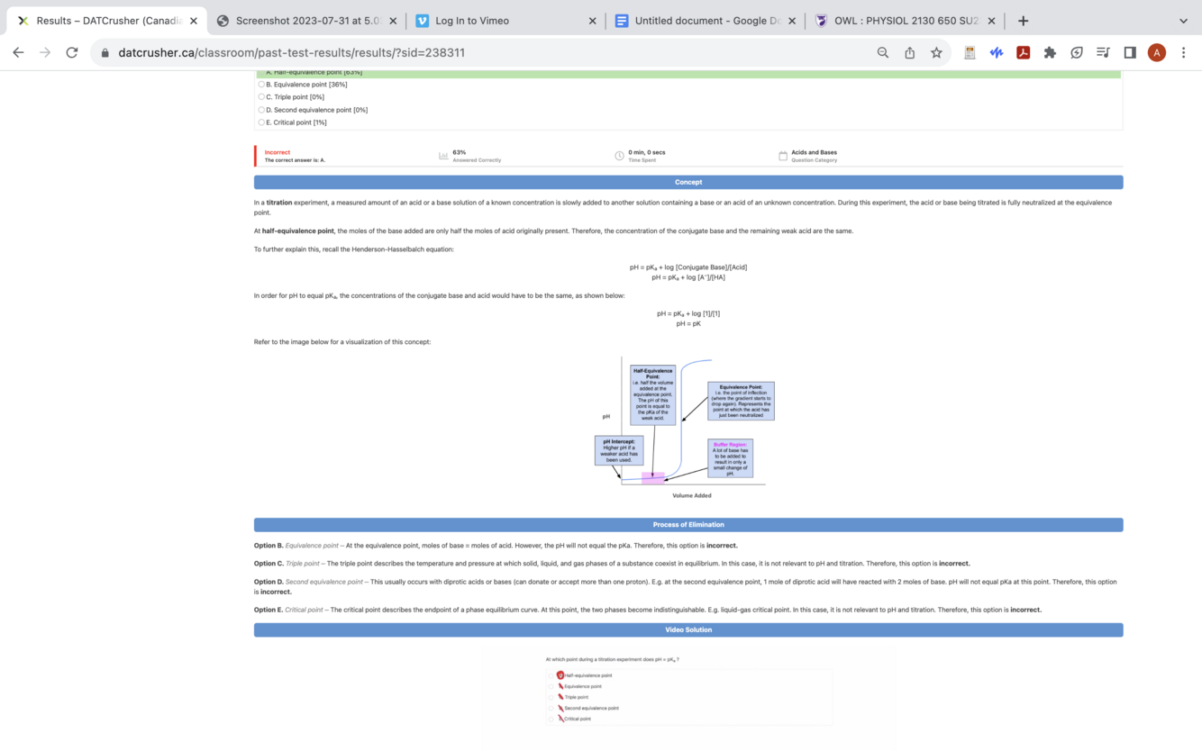Click the calendar icon beside Acids and Bases
This screenshot has width=1202, height=751.
783,156
